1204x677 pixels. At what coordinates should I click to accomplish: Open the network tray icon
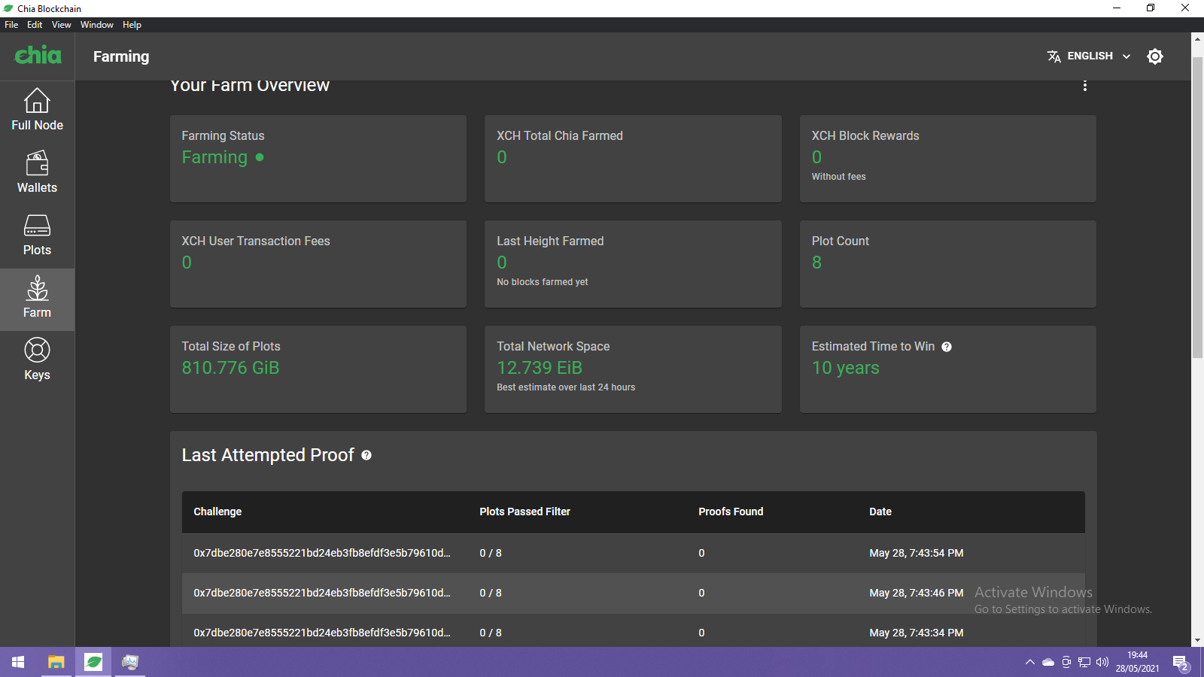pos(1084,662)
